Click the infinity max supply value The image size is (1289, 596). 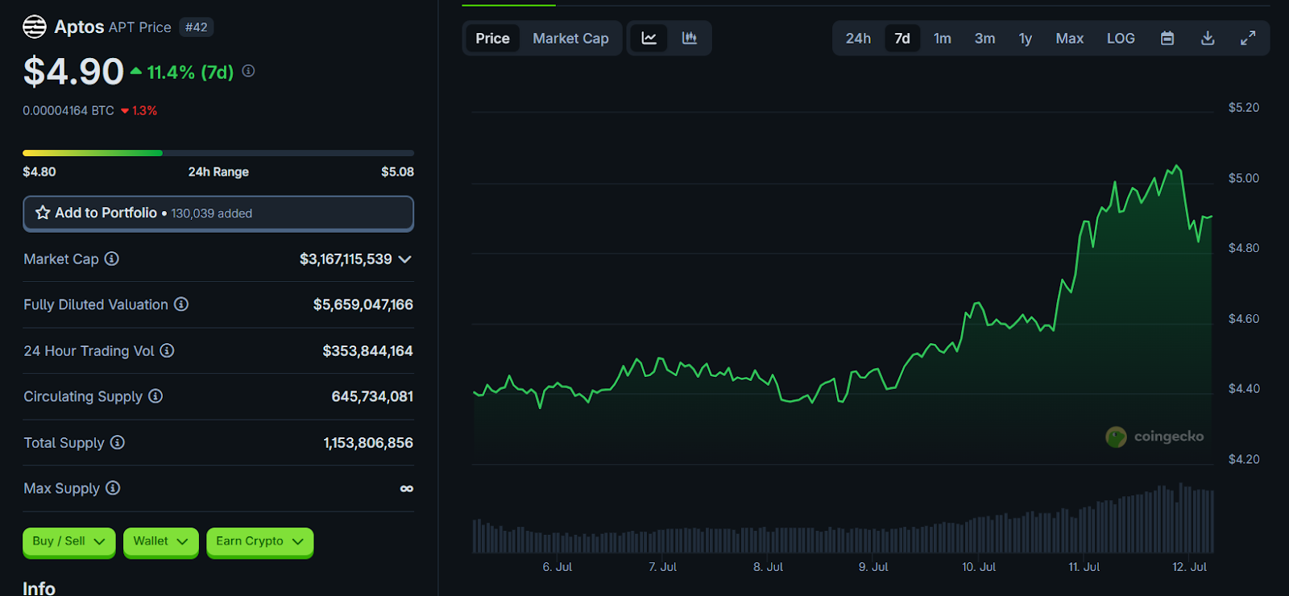tap(407, 489)
